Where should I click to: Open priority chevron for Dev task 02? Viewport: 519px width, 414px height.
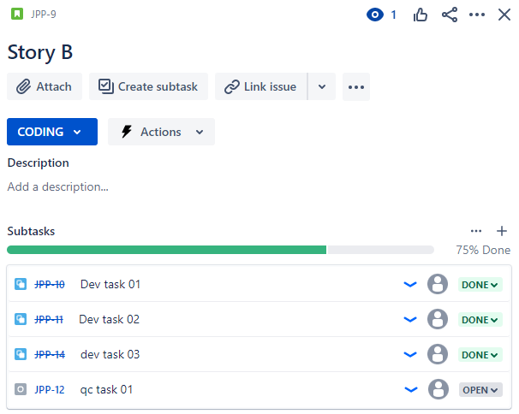[410, 319]
